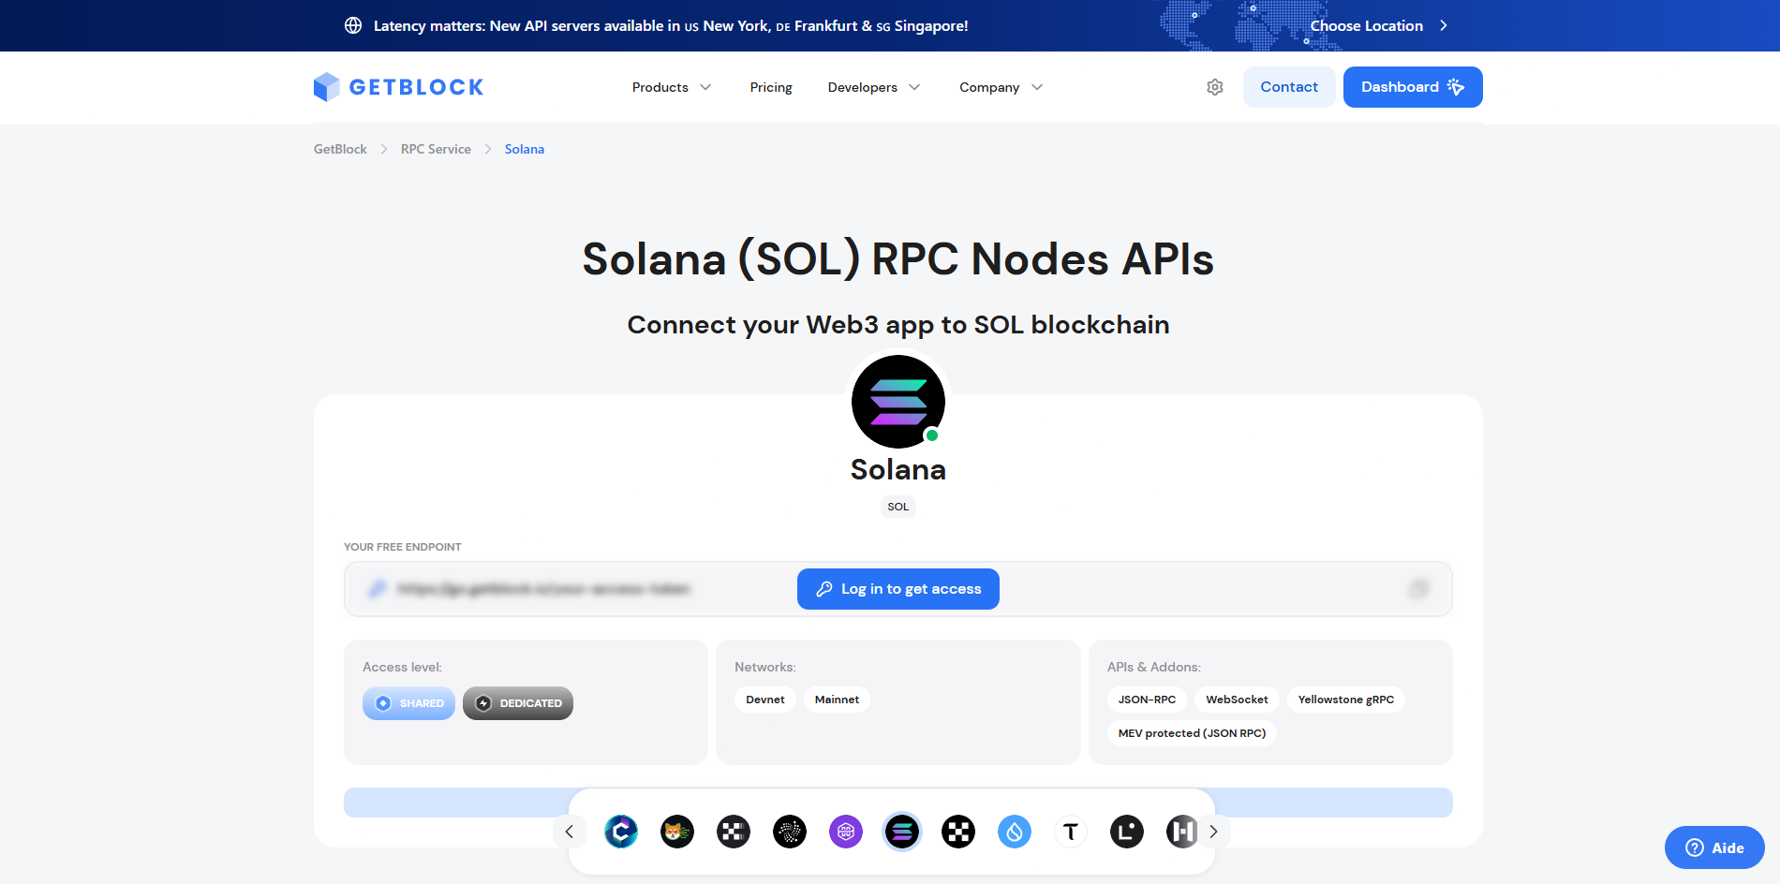Click the Hedera icon in the carousel

tap(1182, 832)
